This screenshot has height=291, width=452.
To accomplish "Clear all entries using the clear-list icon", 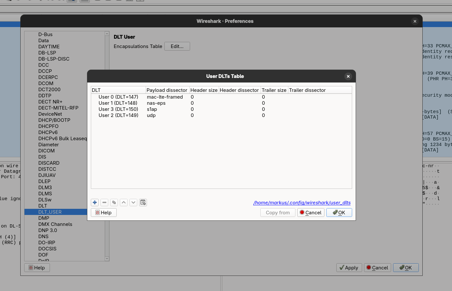I will pos(143,202).
